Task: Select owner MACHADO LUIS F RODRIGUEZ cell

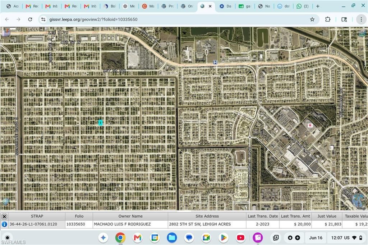Action: click(x=130, y=224)
